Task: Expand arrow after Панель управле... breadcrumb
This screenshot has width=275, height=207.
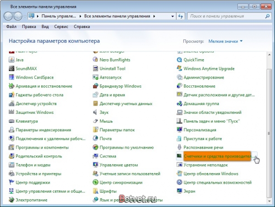Action: click(80, 16)
